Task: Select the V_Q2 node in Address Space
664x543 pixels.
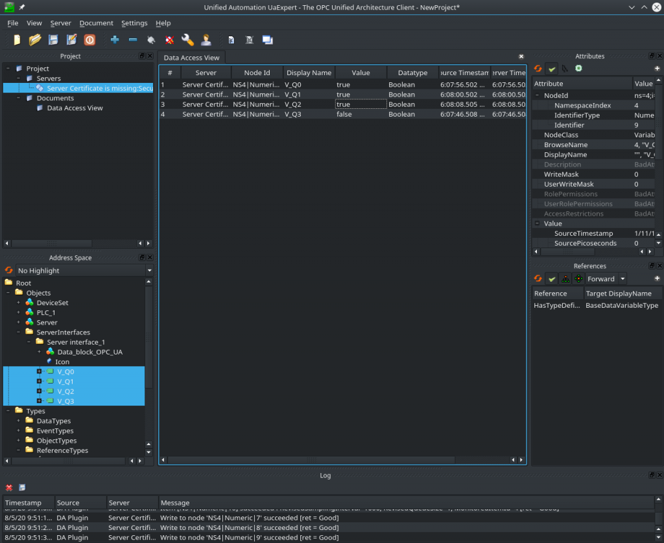Action: 65,391
